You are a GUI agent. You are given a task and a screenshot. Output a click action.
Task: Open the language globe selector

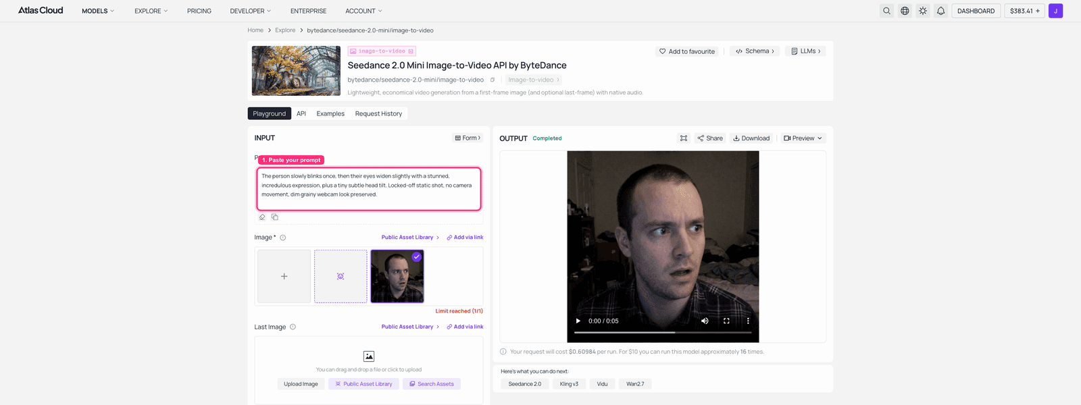(905, 11)
